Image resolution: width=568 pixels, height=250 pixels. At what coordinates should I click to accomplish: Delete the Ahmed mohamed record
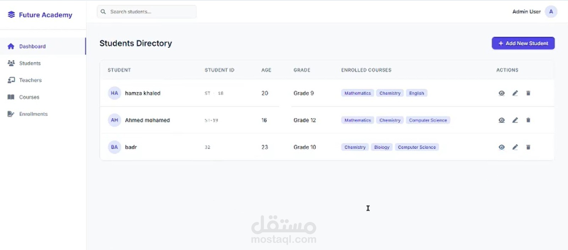pyautogui.click(x=528, y=120)
